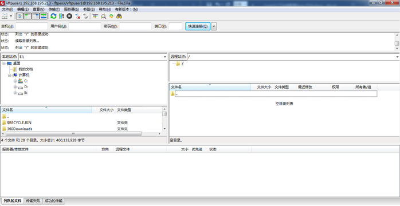Toggle the message log display button
400x206 pixels.
click(19, 16)
